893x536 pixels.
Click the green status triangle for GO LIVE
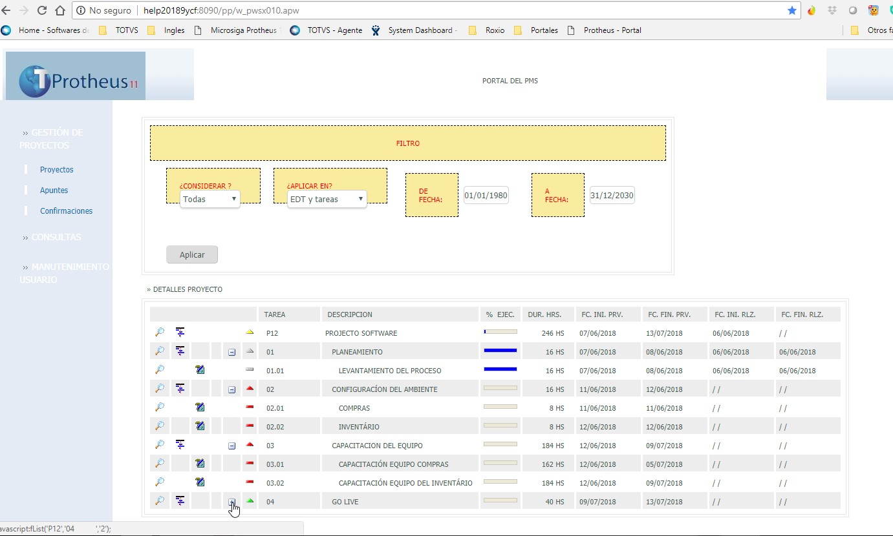(250, 500)
